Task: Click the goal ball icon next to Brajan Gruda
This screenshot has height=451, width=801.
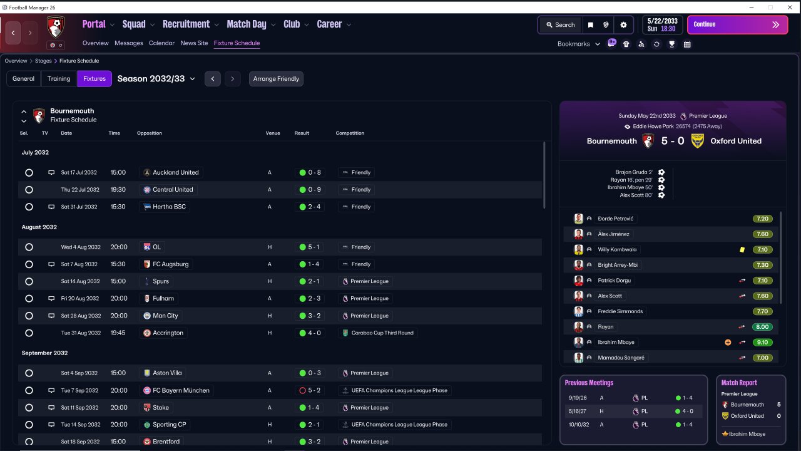Action: coord(661,172)
